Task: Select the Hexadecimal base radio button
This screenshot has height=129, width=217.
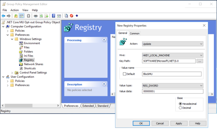Action: 181,104
